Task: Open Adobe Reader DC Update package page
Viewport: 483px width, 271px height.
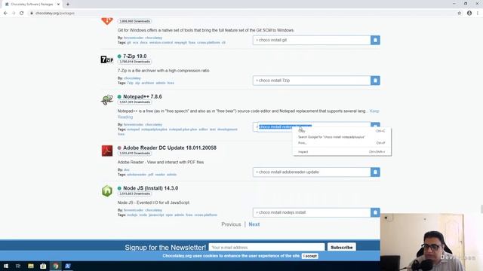Action: (x=170, y=148)
